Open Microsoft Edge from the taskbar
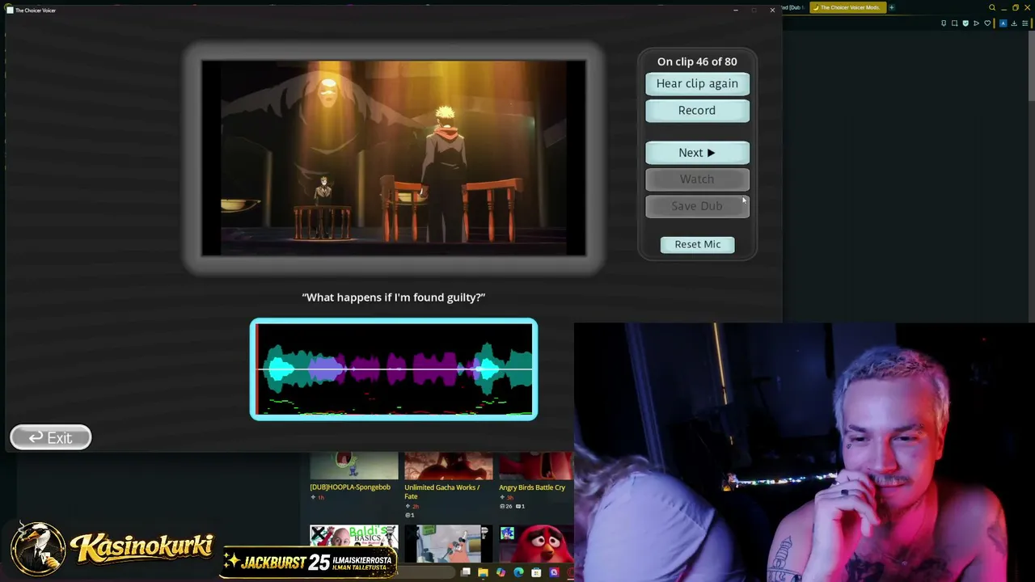1035x582 pixels. point(518,573)
